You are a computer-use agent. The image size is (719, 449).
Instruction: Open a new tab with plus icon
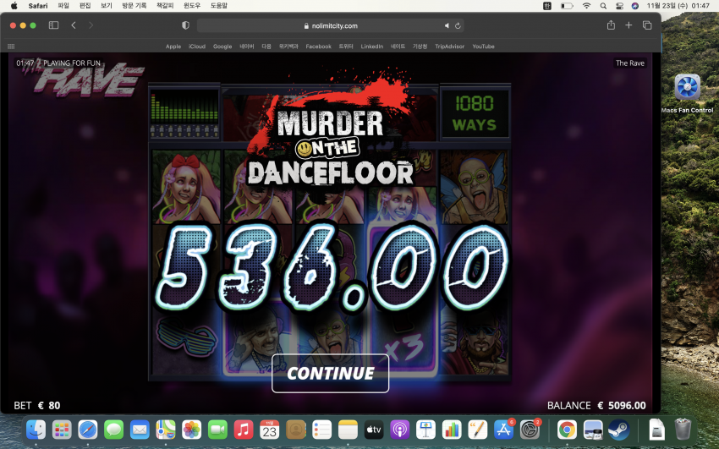click(628, 25)
